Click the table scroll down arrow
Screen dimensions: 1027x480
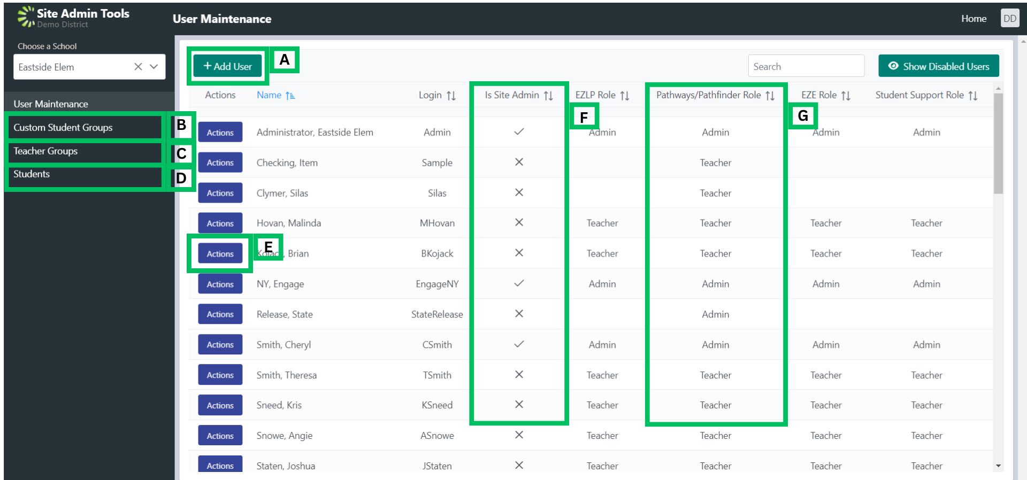click(x=998, y=466)
